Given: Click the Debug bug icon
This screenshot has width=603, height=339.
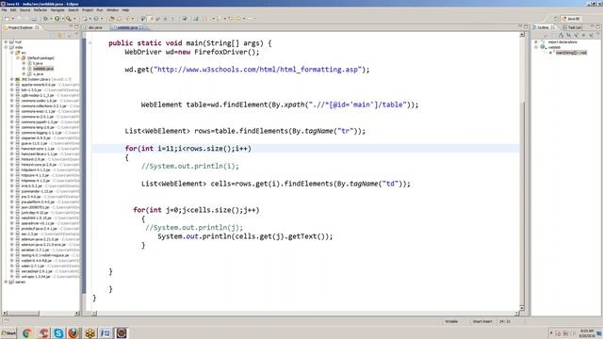Looking at the screenshot, I should tap(46, 19).
